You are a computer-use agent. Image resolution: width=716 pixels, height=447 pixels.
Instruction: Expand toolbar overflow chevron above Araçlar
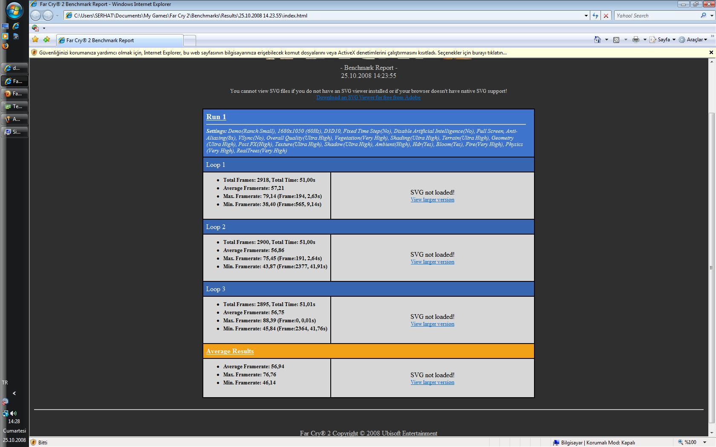712,36
